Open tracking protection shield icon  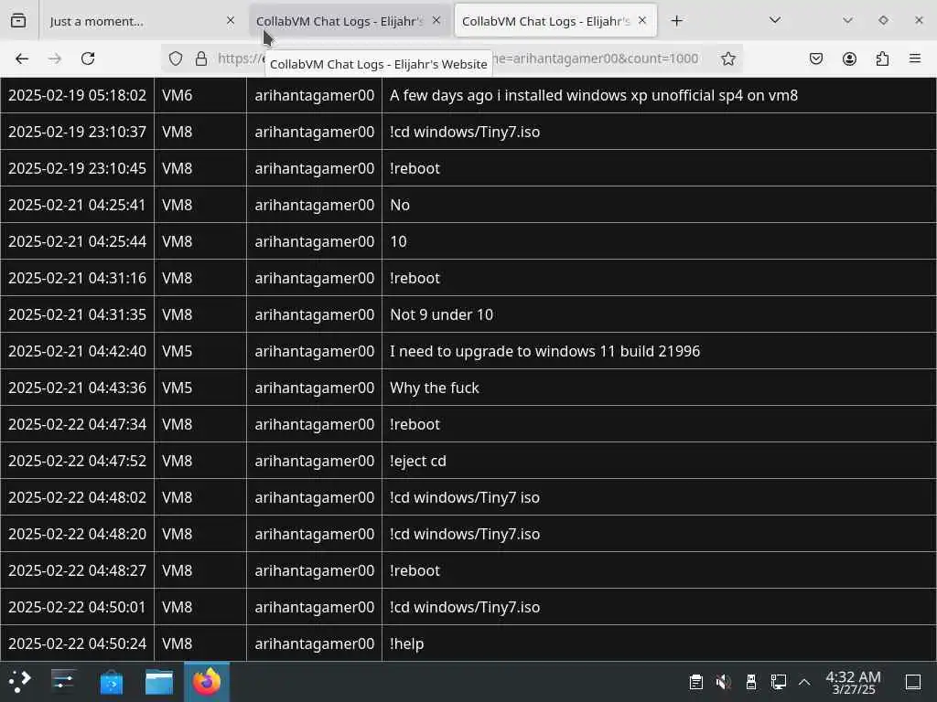point(175,58)
